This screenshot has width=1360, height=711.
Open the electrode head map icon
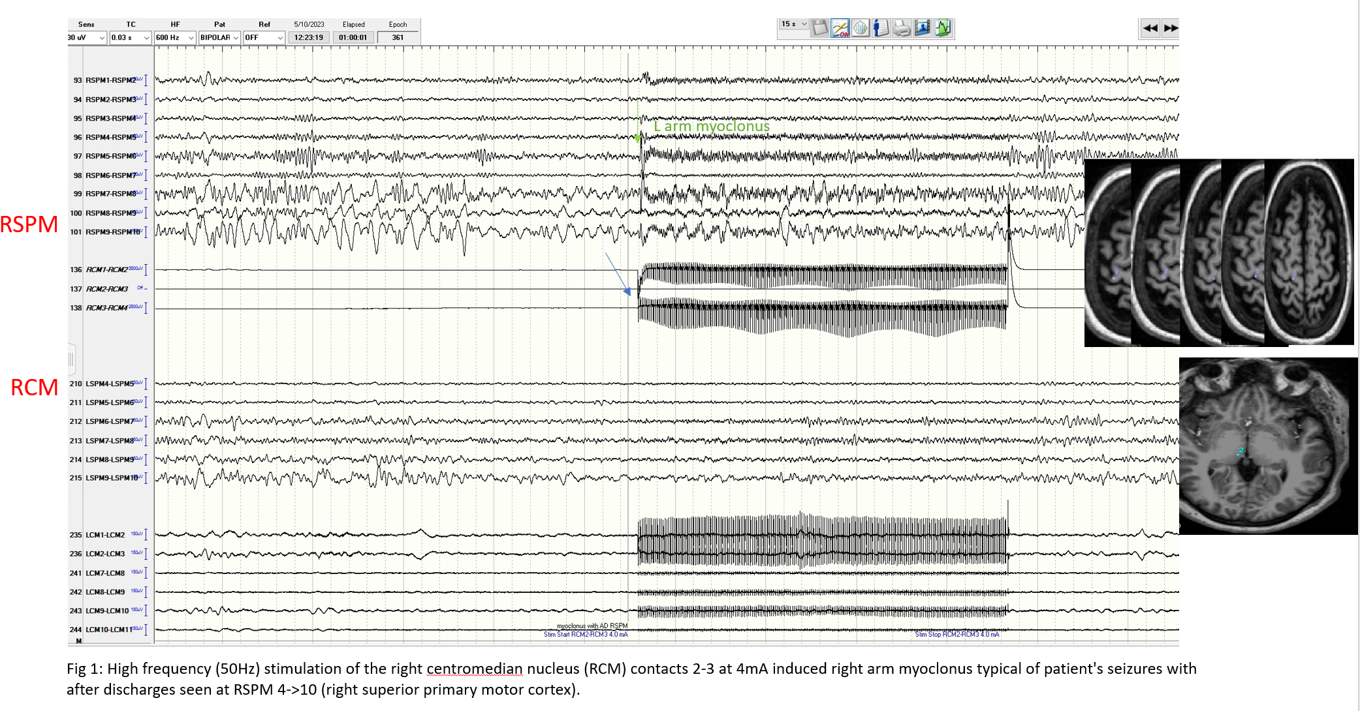[861, 28]
